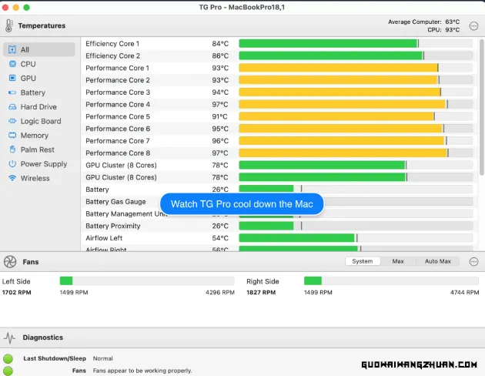Click the Logic Board icon in sidebar
Image resolution: width=485 pixels, height=376 pixels.
12,121
